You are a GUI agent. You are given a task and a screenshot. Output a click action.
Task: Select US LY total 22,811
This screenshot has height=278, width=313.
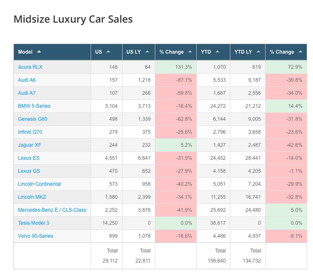[143, 261]
